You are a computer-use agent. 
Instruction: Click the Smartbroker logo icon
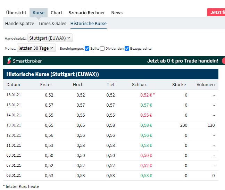click(9, 61)
